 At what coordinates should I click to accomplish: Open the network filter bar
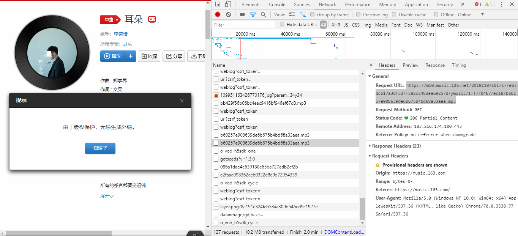(253, 14)
